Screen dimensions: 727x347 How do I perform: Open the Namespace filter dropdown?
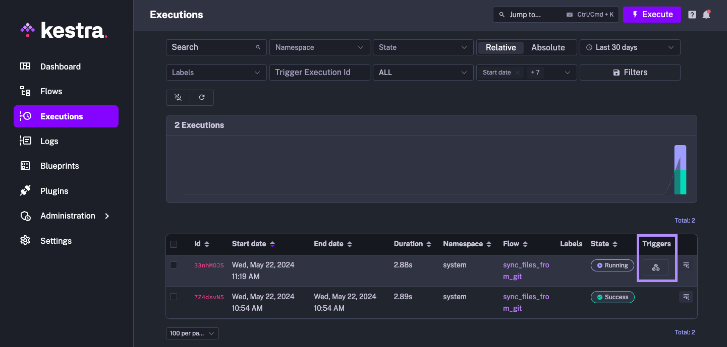(319, 47)
